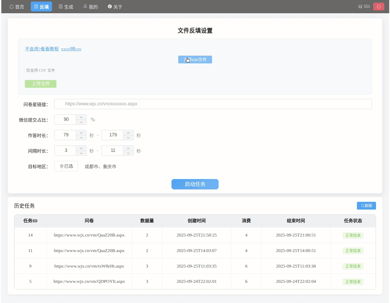Switch to the 首页 tab
Screen dimensions: 390x303
17,6
